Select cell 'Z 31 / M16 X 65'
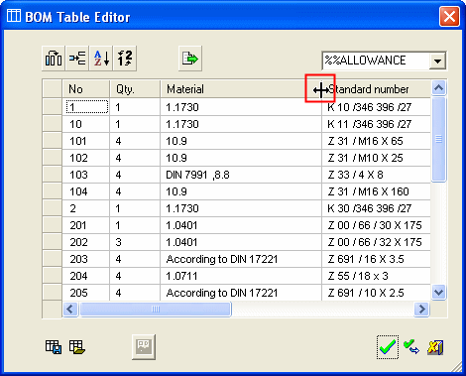The width and height of the screenshot is (466, 376). click(376, 141)
